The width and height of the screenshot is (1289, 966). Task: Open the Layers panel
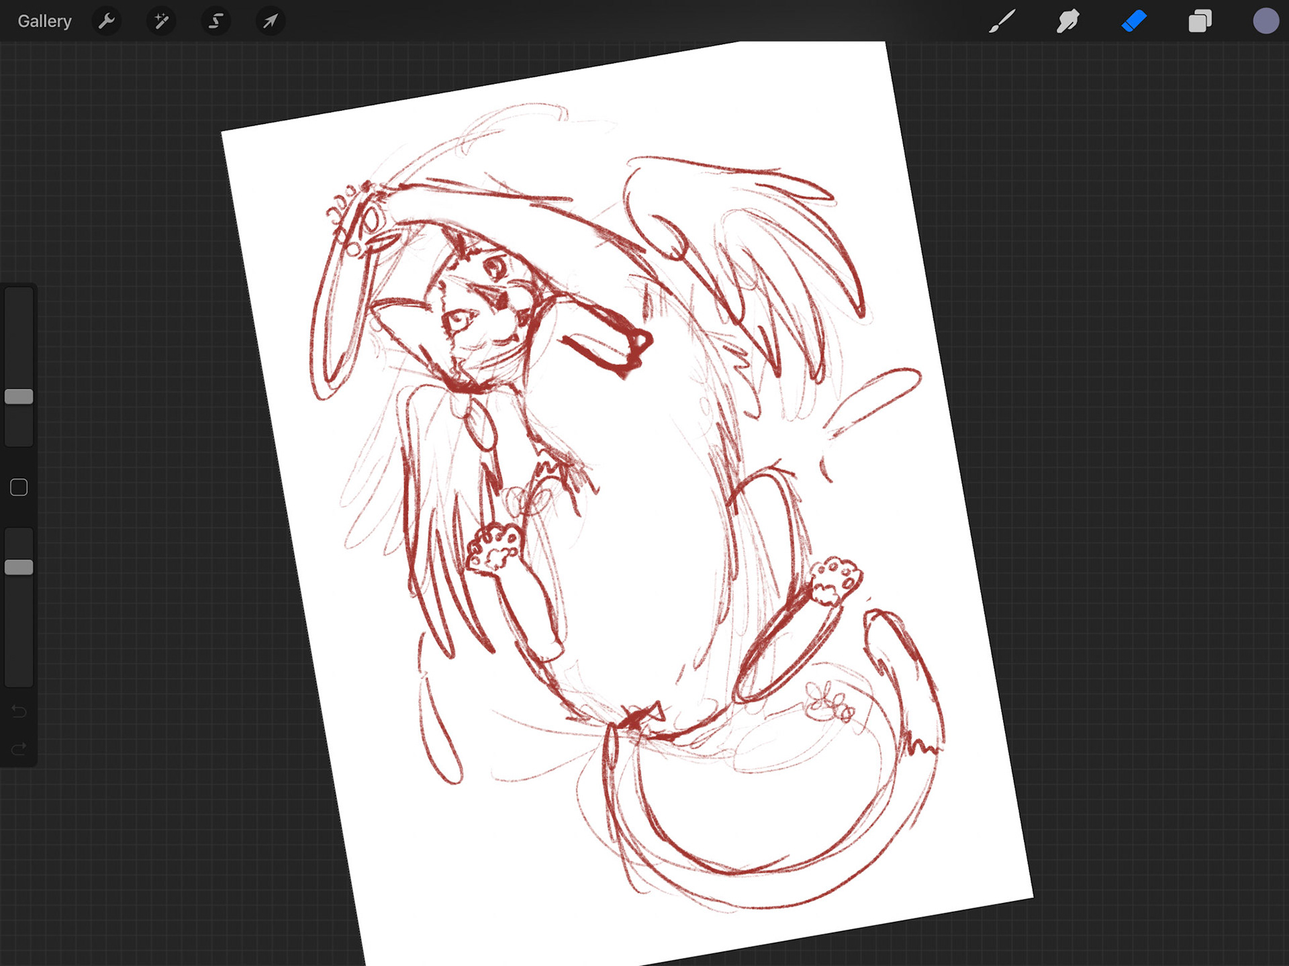pos(1200,21)
